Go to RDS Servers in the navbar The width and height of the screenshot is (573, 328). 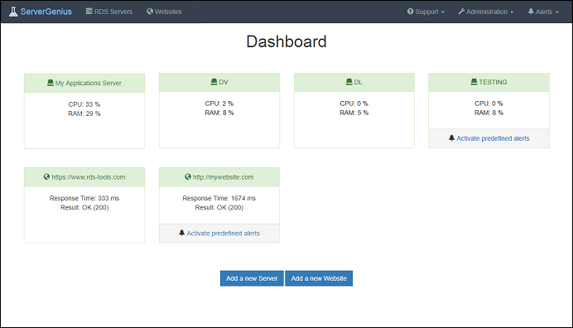tap(109, 12)
